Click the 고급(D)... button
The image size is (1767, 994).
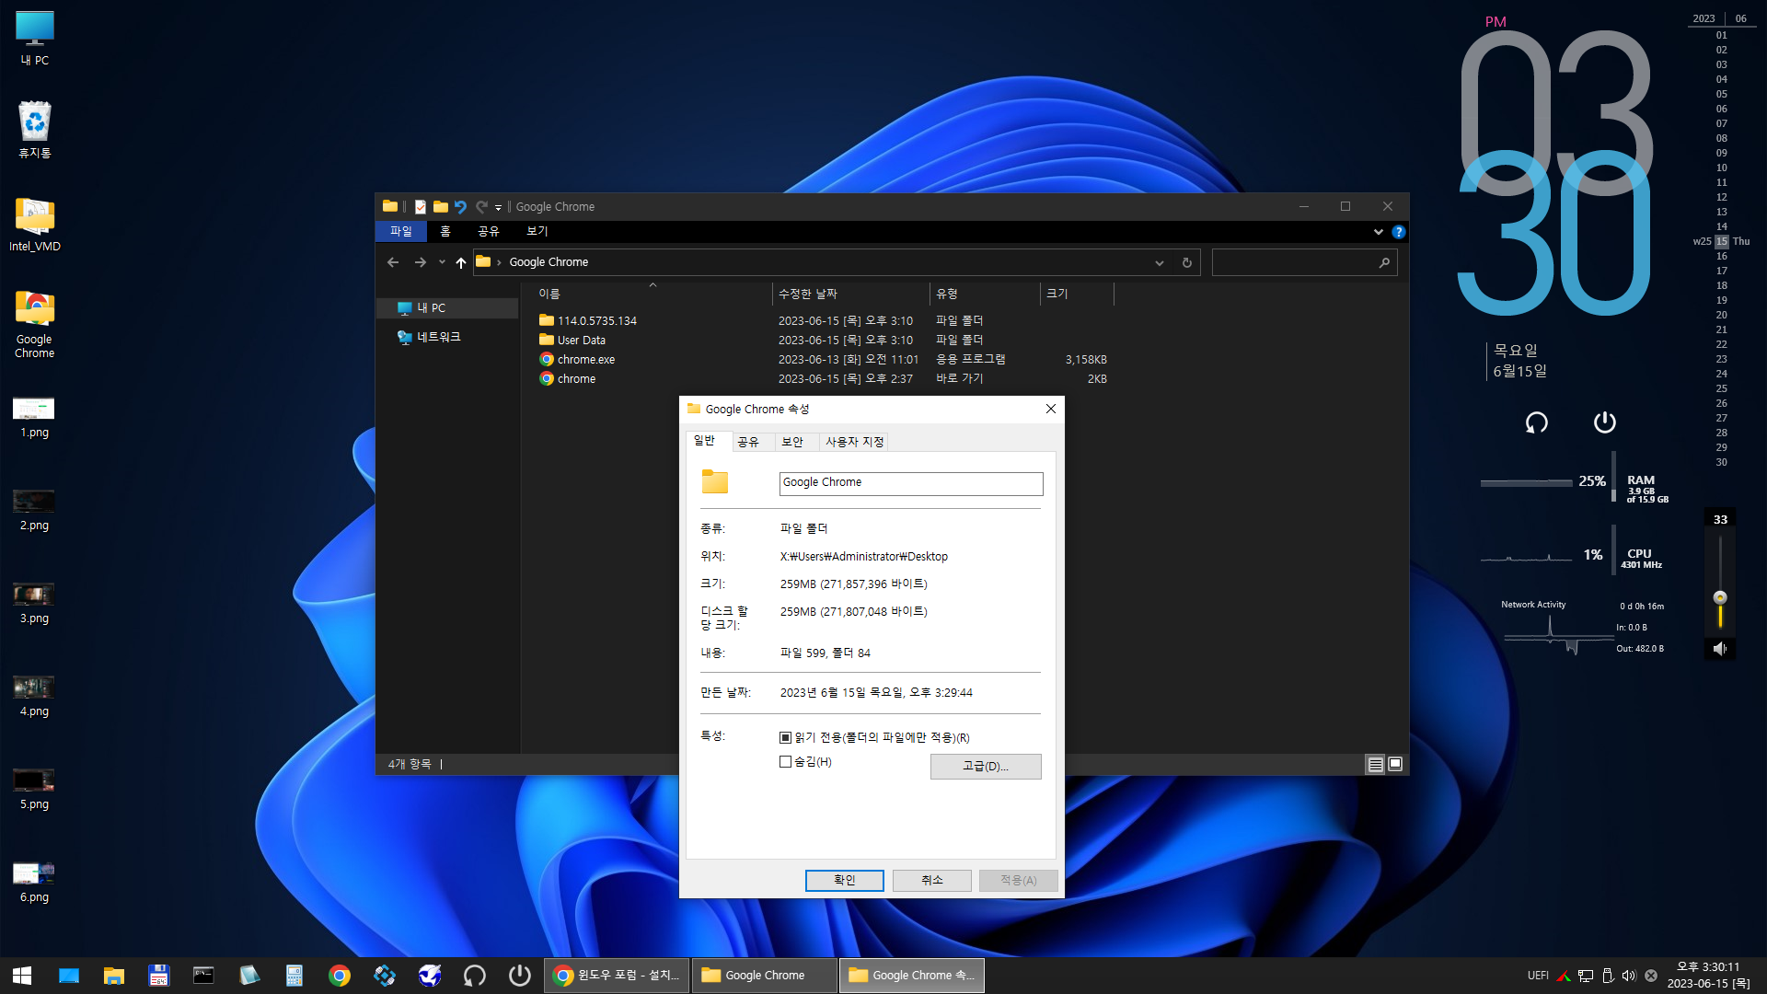coord(986,767)
